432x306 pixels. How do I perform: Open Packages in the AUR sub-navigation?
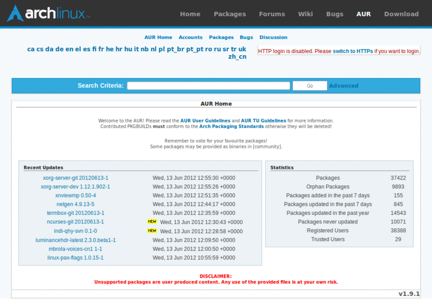click(x=221, y=37)
